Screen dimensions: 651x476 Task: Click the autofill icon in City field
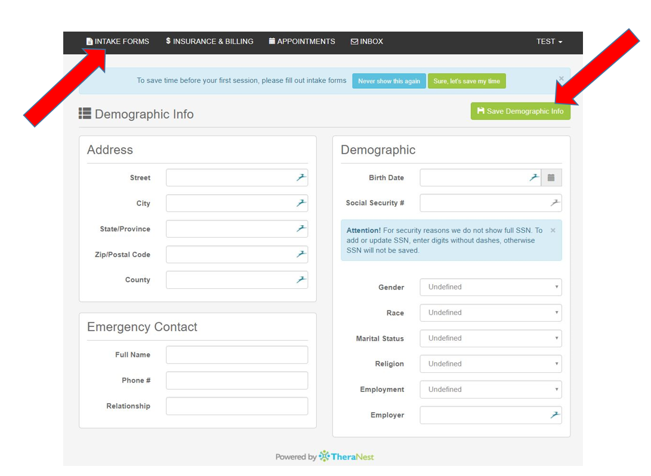click(301, 203)
